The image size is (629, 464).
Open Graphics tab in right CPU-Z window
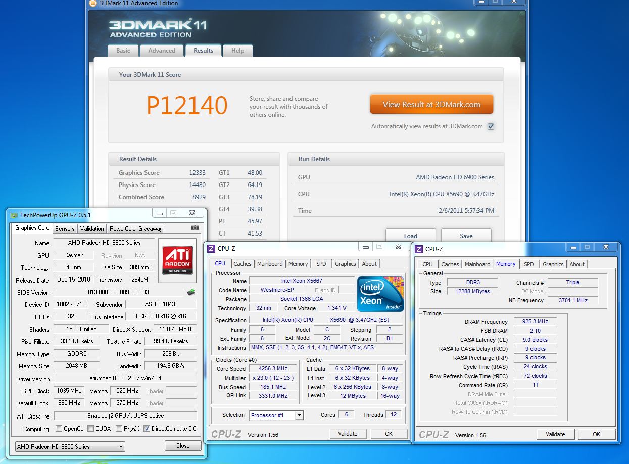click(x=553, y=264)
